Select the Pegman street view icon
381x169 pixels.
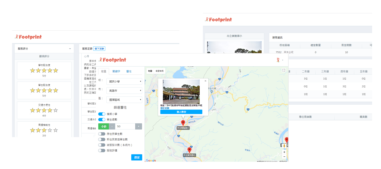(x=284, y=145)
